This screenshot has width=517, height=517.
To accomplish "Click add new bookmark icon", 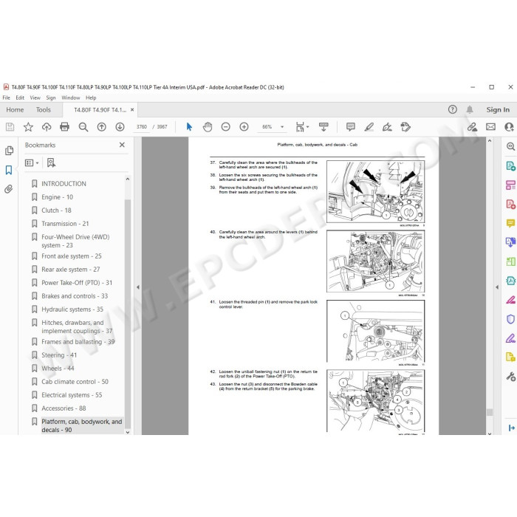I will (51, 163).
